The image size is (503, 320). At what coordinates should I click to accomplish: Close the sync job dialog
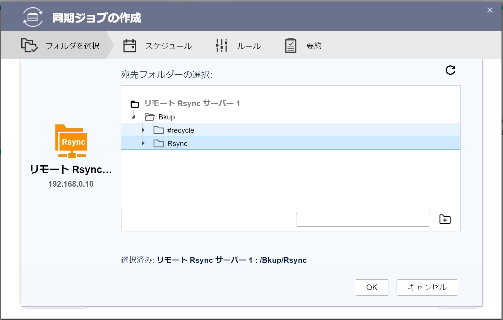tap(490, 10)
